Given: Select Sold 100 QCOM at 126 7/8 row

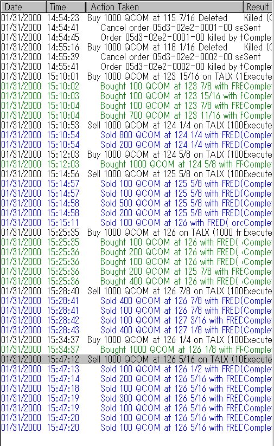Looking at the screenshot, I should (137, 311).
